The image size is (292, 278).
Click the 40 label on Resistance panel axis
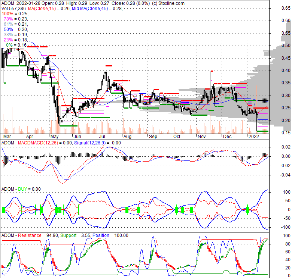[x=288, y=260]
